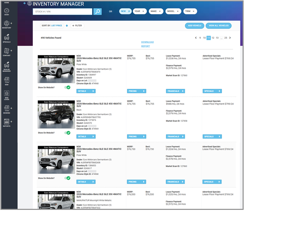Image resolution: width=303 pixels, height=241 pixels.
Task: Expand Reports submenu plus sign
Action: pos(11,122)
